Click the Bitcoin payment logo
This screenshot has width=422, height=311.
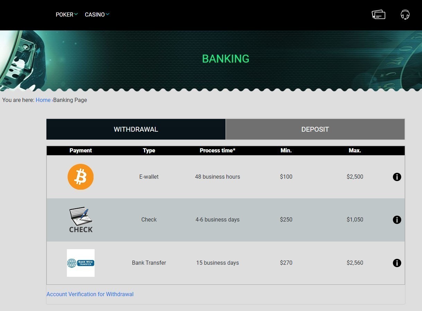(80, 177)
